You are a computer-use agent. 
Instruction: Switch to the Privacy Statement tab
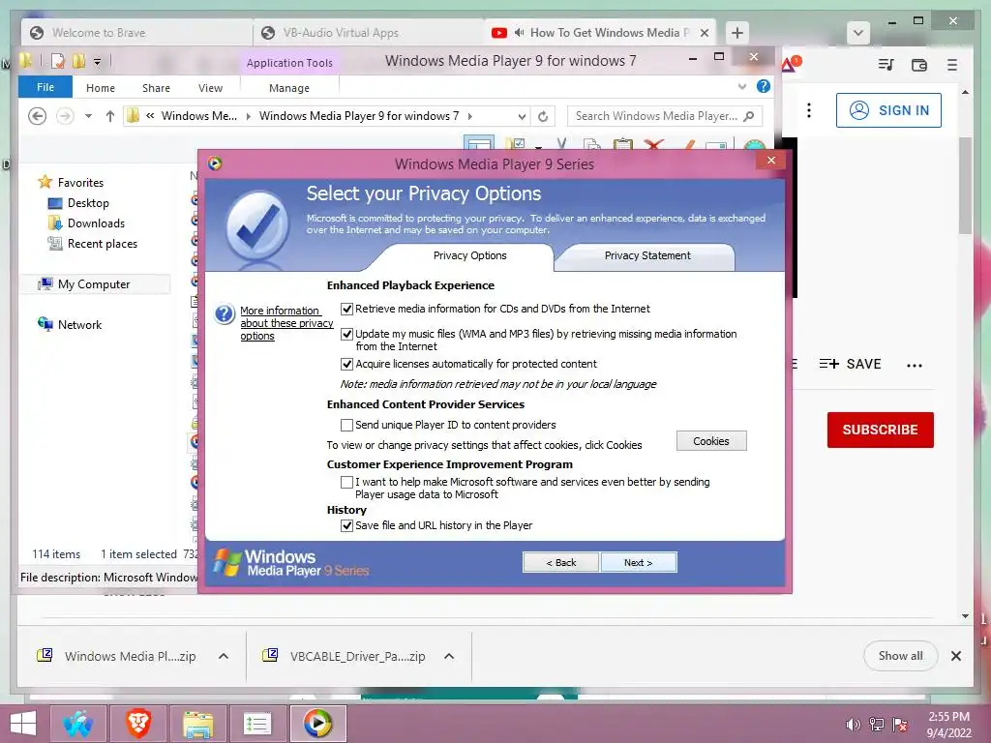[x=647, y=255]
